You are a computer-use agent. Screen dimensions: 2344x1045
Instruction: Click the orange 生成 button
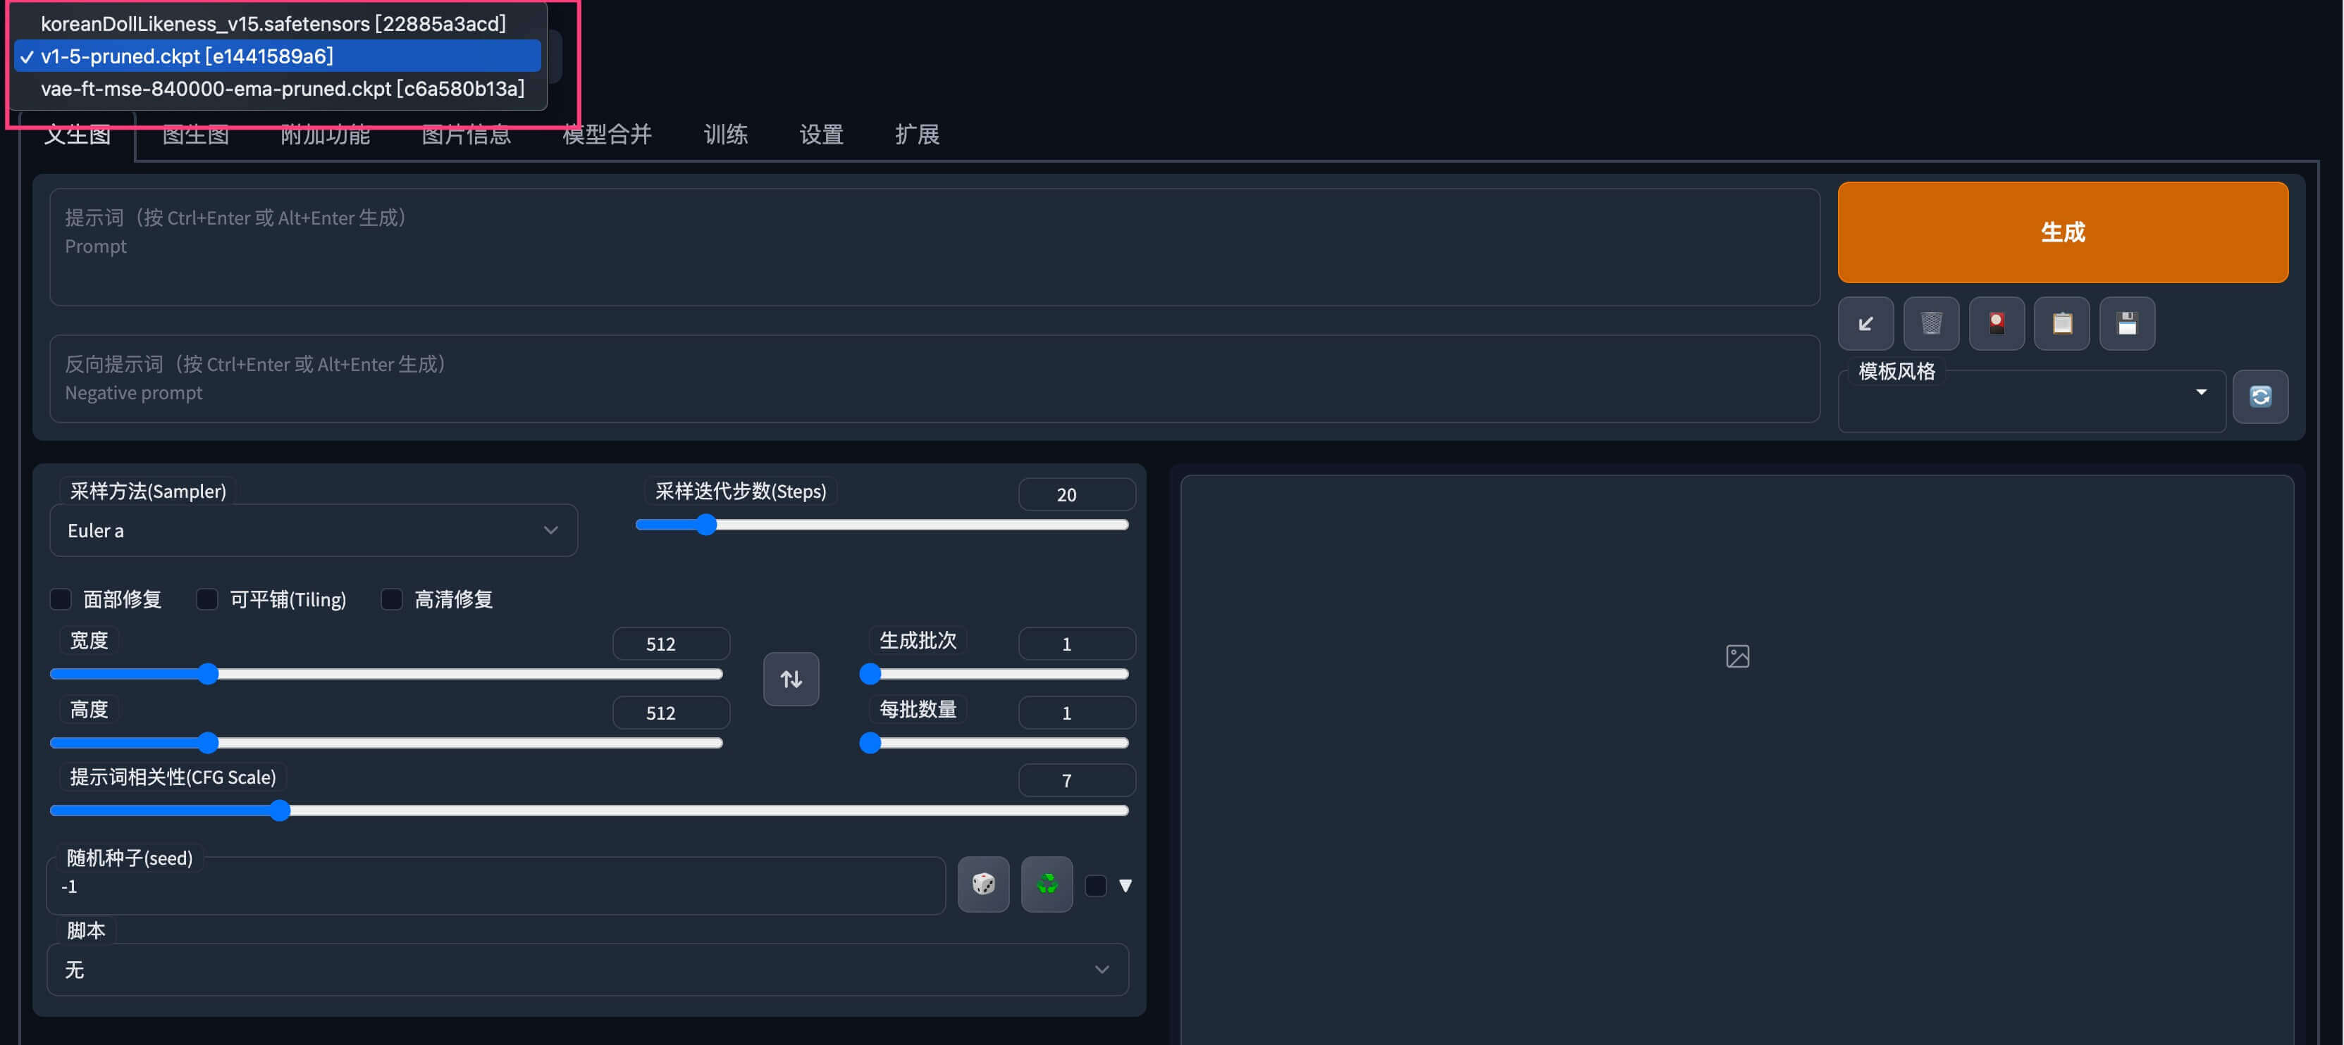[x=2062, y=232]
